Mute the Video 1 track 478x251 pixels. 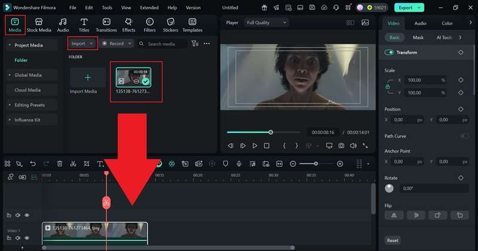click(x=18, y=238)
